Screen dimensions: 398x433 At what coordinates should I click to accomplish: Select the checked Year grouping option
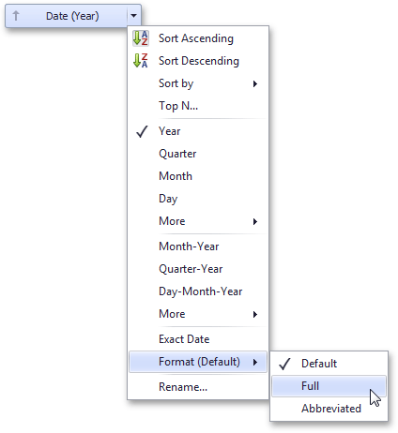[x=198, y=131]
